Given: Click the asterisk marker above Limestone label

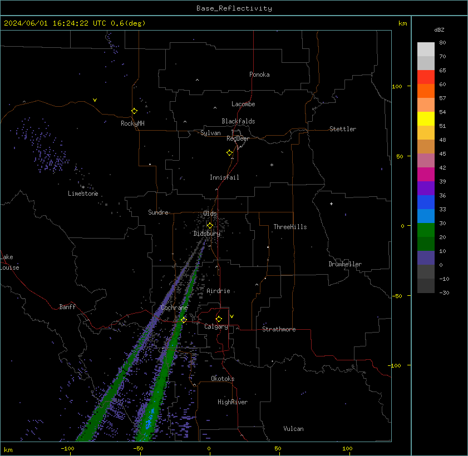Looking at the screenshot, I should coord(83,187).
